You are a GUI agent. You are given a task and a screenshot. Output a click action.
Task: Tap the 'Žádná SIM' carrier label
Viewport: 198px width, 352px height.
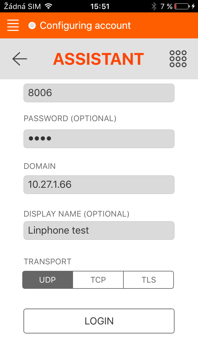(x=22, y=6)
